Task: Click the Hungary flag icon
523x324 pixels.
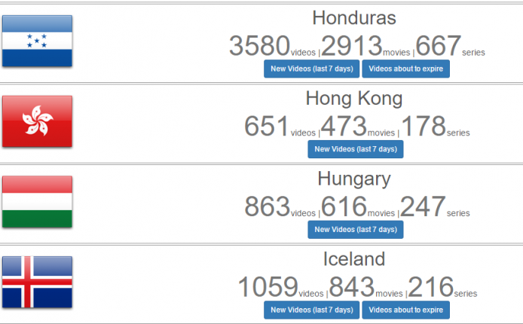Action: coord(37,202)
